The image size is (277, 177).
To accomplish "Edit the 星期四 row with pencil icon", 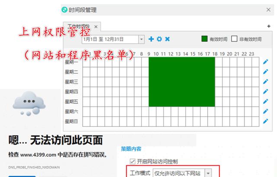I will pyautogui.click(x=265, y=92).
